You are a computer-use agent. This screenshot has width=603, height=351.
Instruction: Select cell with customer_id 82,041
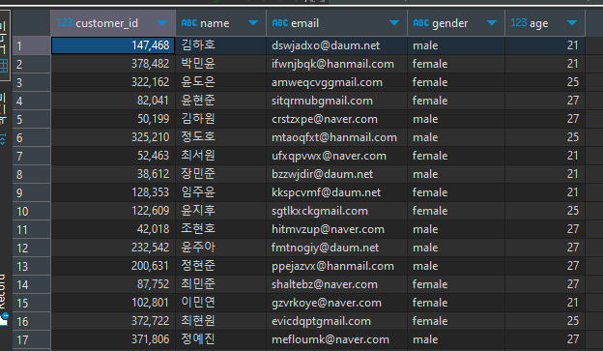[113, 101]
